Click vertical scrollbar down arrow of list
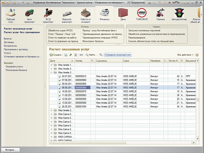Screen dimensions: 204x153 [198, 139]
